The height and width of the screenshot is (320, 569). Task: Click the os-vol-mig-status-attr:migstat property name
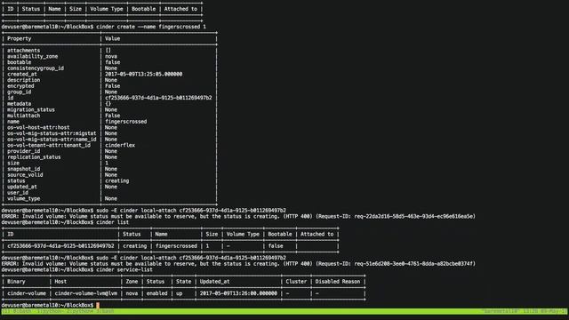tap(52, 133)
